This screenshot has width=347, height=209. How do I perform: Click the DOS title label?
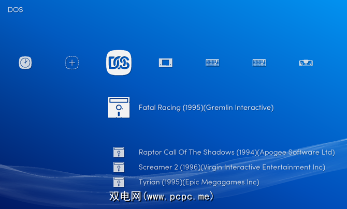pos(15,10)
